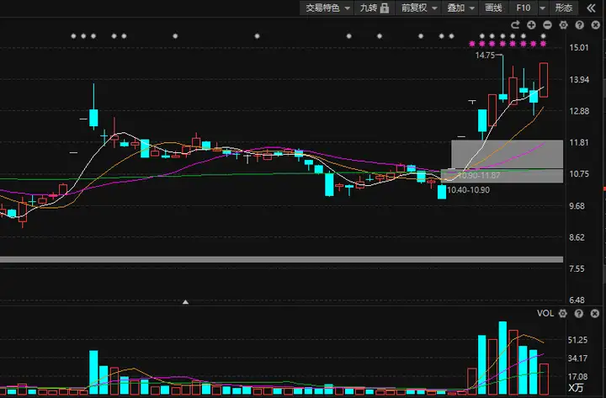Select the cyan candle at the 10.40-10.90 gap
The width and height of the screenshot is (606, 398).
pyautogui.click(x=442, y=192)
